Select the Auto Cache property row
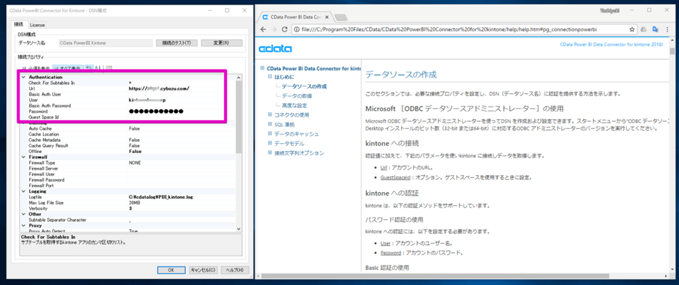The width and height of the screenshot is (679, 285). tap(128, 129)
